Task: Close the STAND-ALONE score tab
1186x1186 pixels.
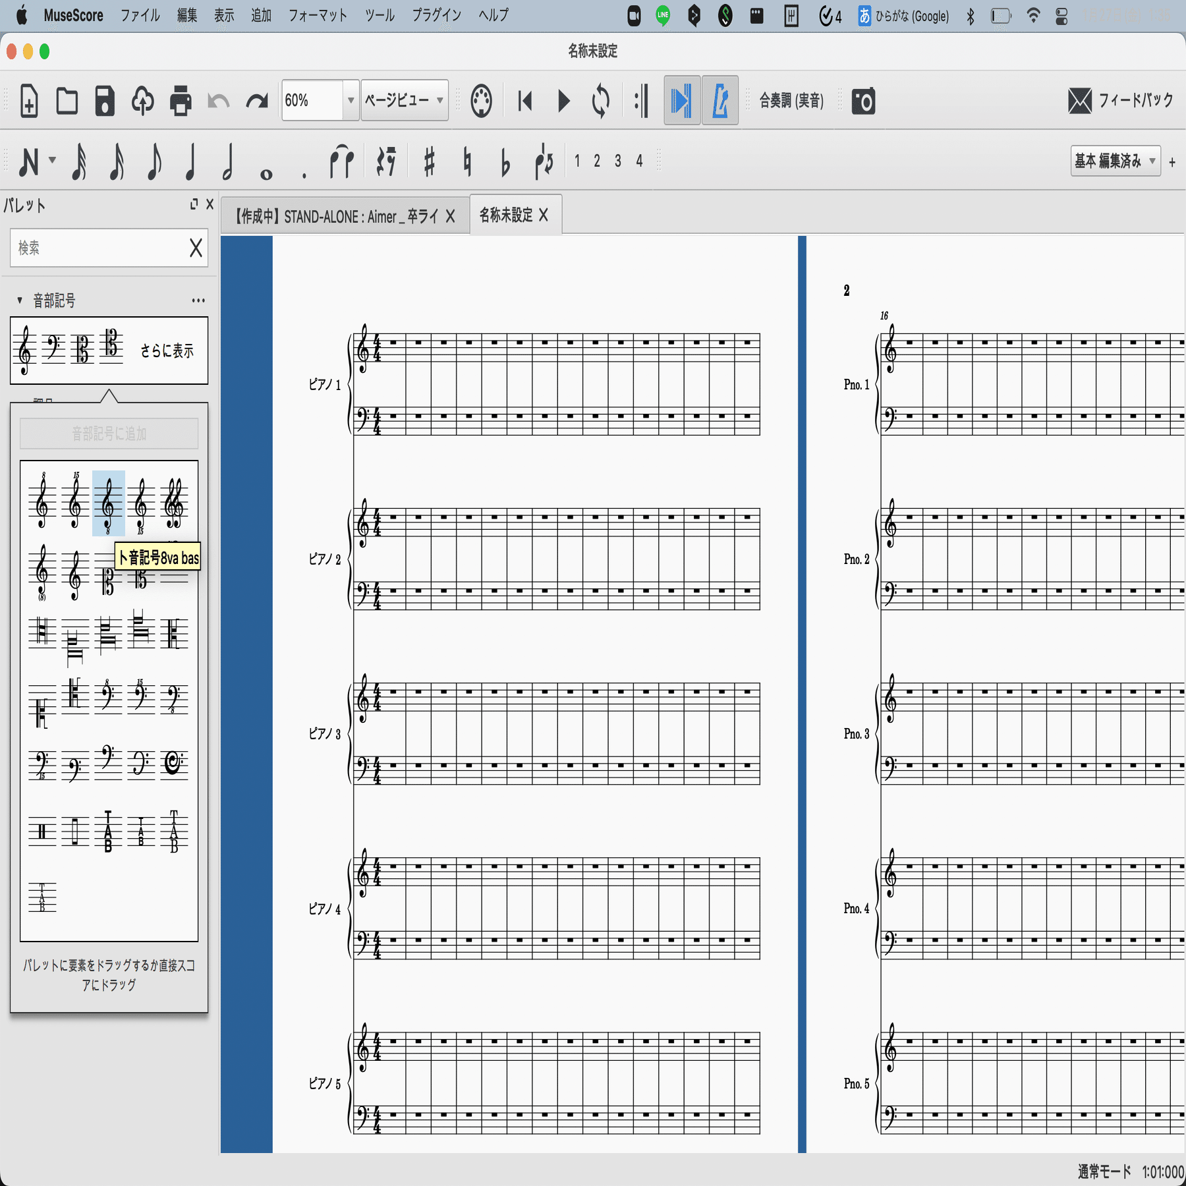Action: click(x=450, y=216)
